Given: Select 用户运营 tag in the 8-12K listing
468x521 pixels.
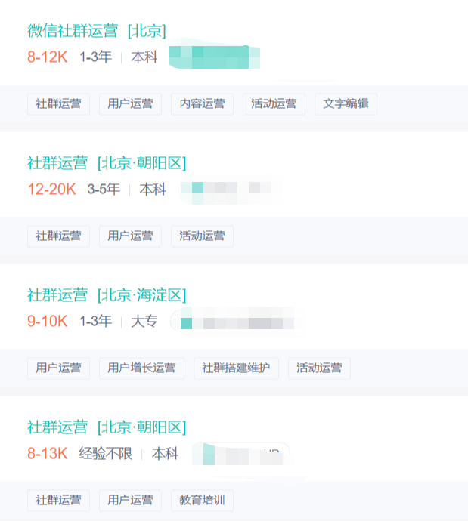Looking at the screenshot, I should tap(130, 104).
